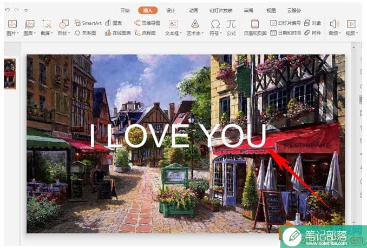Expand the 形状 dropdown arrow
367x248 pixels.
[69, 33]
